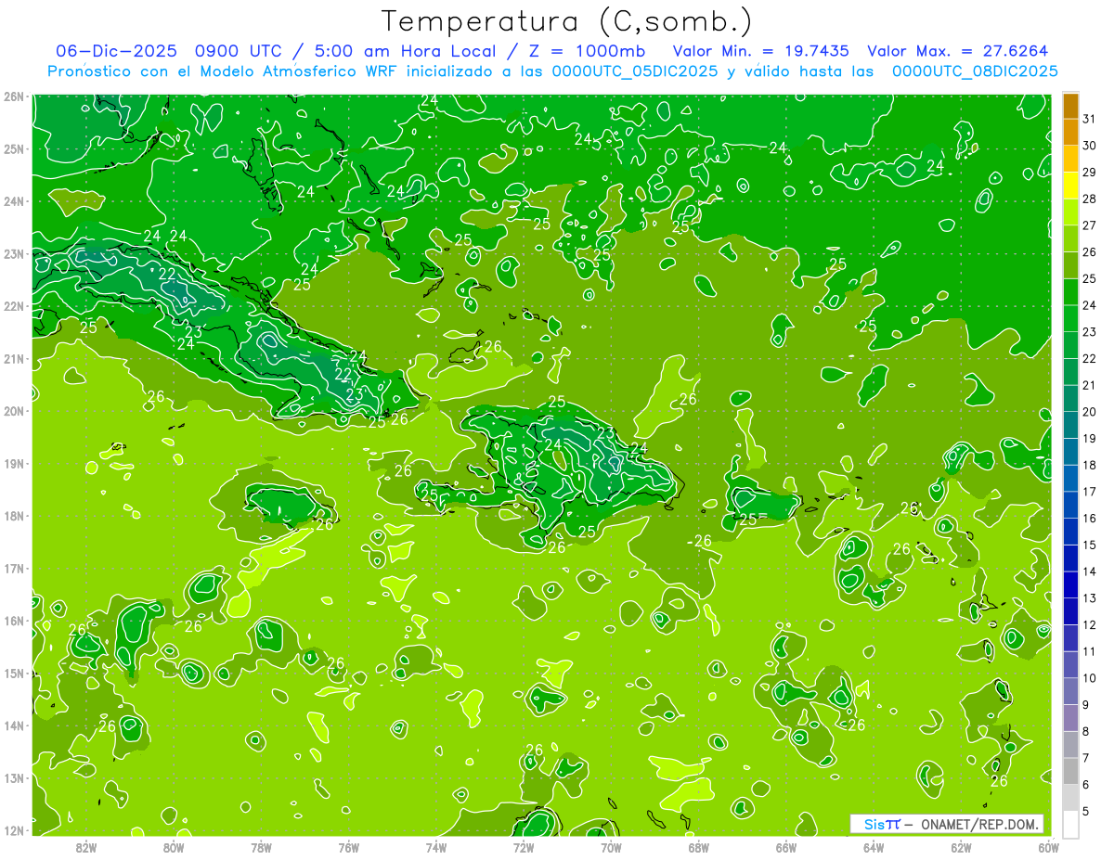Viewport: 1114px width, 860px height.
Task: Click the '19N' latitude axis label
Action: (x=14, y=464)
